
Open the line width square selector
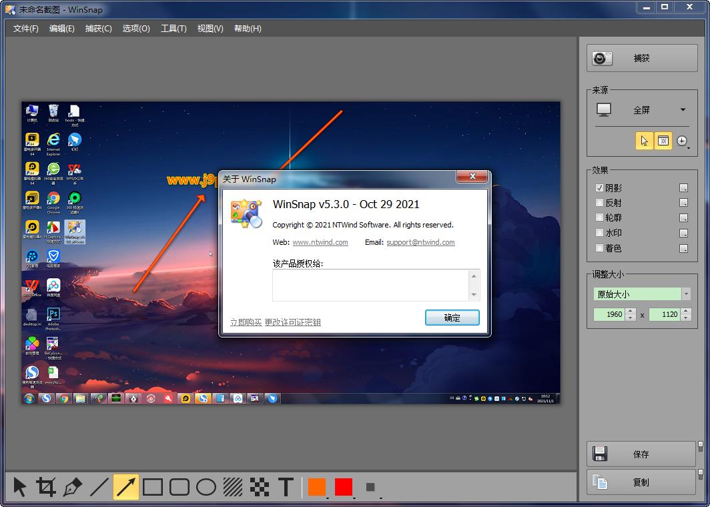[371, 487]
